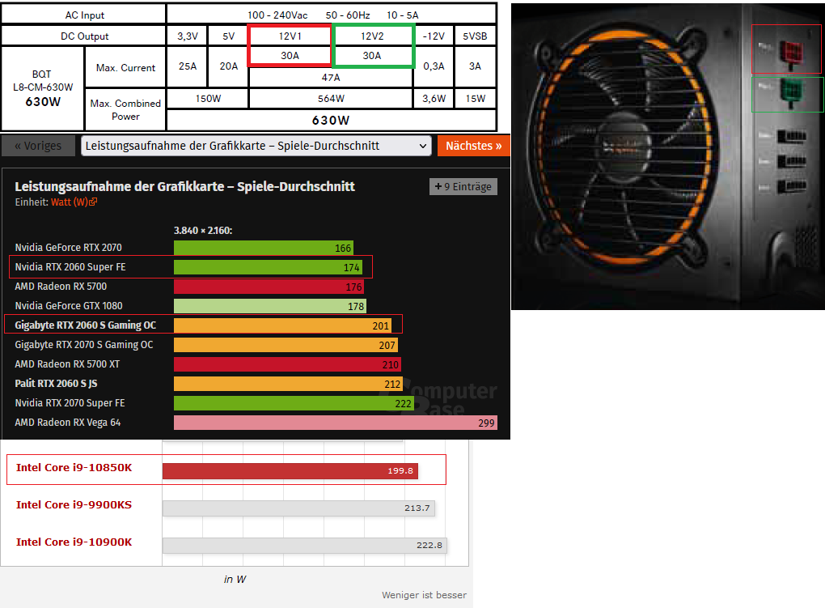Click the 222.8 bar for i9-10900K

(x=305, y=546)
